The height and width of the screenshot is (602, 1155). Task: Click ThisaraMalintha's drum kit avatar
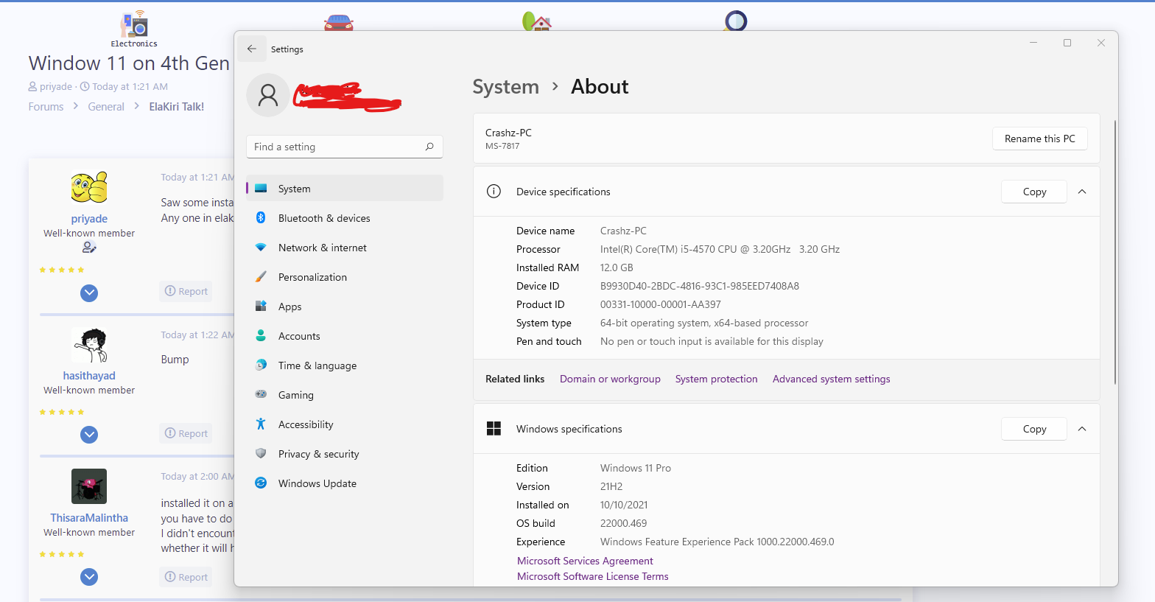tap(89, 486)
